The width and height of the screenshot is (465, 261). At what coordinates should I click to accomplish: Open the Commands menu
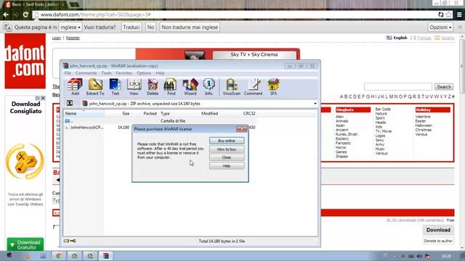[86, 73]
